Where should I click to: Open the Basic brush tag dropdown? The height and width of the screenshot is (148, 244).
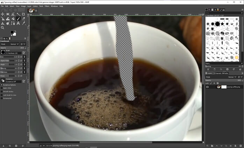click(x=242, y=64)
